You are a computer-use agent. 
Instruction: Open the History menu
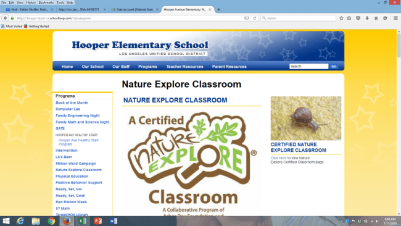[x=31, y=2]
